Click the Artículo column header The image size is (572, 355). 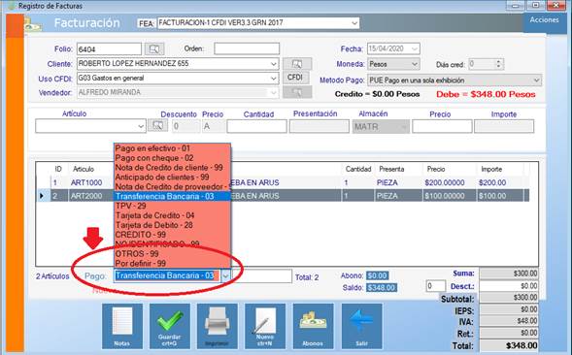click(x=84, y=169)
